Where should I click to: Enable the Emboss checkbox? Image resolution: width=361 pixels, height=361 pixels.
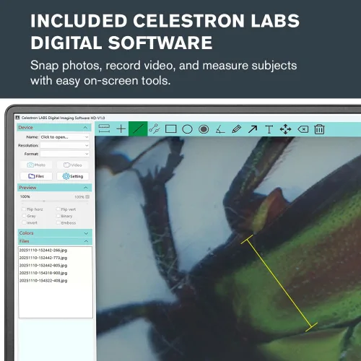[x=58, y=222]
